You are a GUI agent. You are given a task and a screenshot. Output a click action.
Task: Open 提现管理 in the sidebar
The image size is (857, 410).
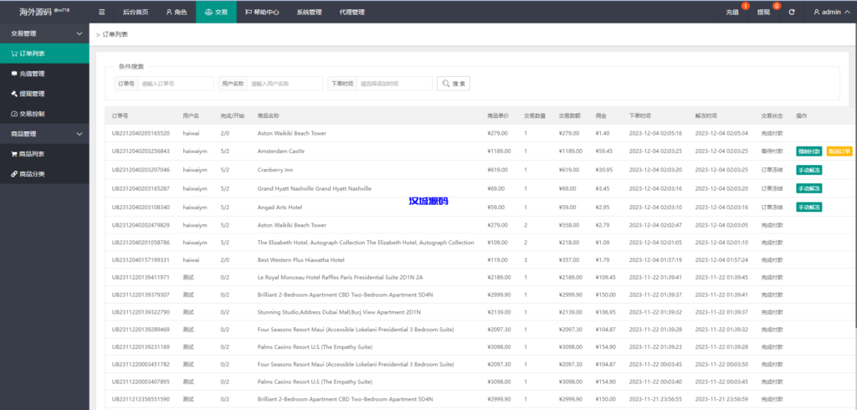tap(28, 94)
